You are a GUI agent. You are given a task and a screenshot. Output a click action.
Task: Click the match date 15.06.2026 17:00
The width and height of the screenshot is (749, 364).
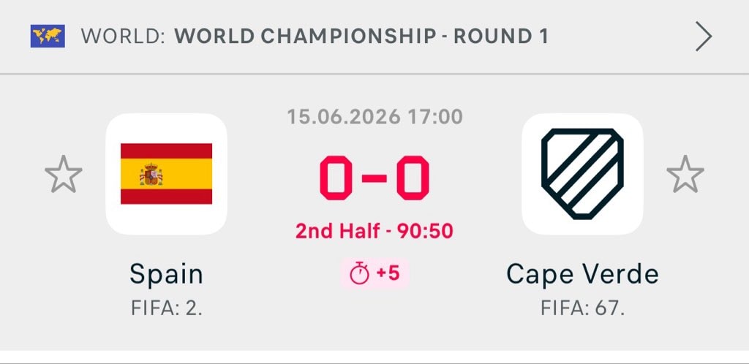(374, 117)
